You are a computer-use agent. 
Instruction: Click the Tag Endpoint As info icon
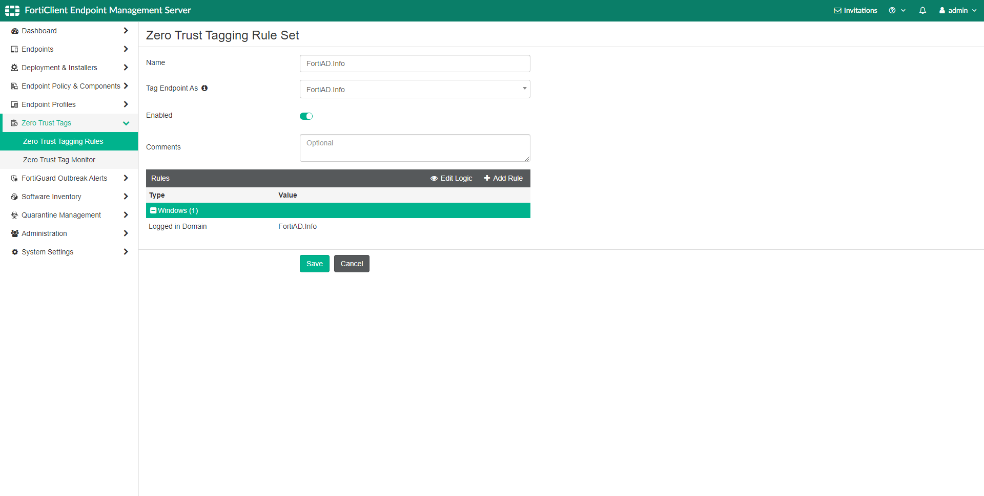204,88
